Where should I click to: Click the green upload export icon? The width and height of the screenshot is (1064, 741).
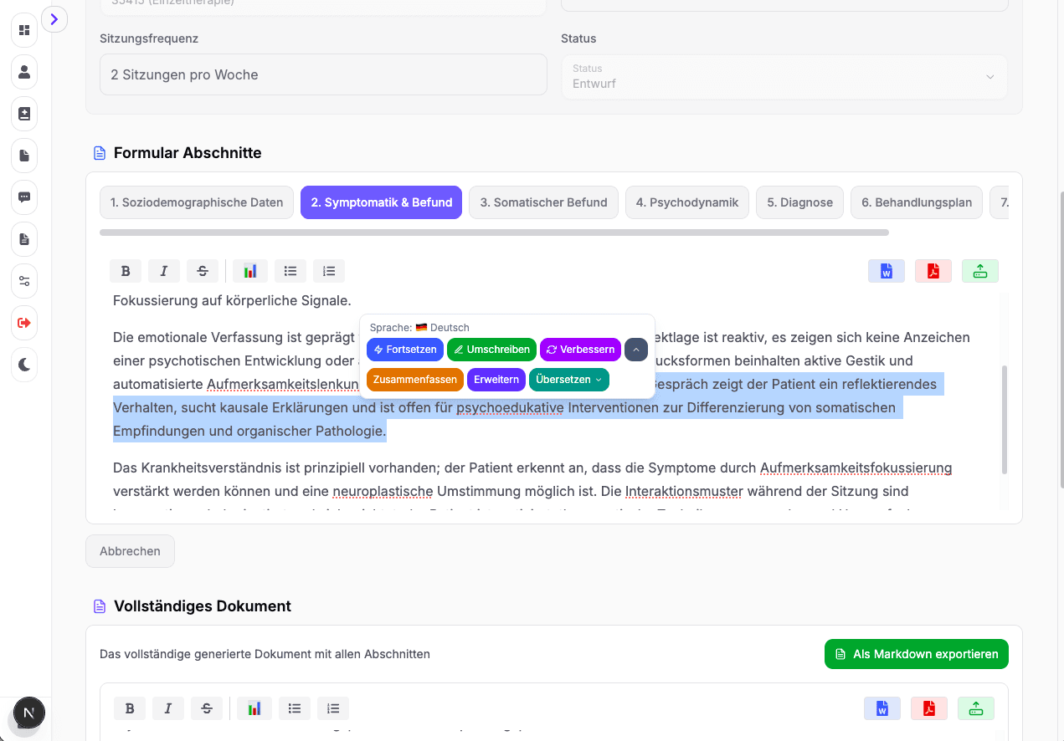pos(979,270)
